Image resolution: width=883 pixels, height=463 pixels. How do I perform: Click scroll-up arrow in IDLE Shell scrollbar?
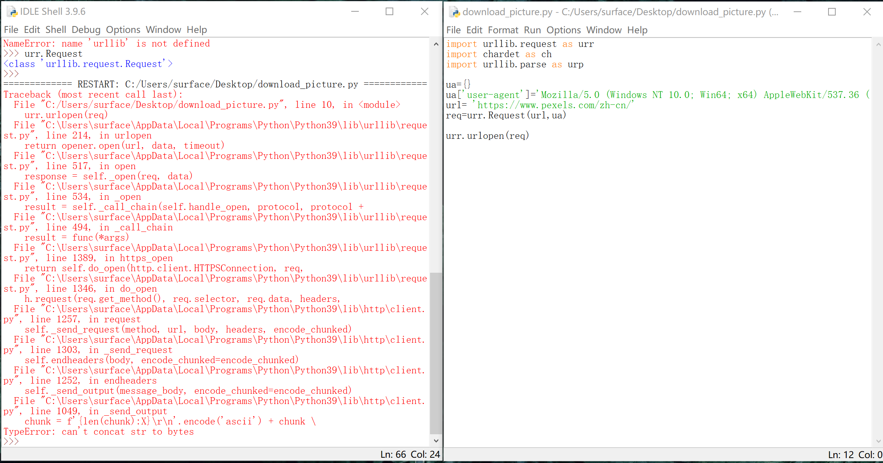tap(436, 44)
